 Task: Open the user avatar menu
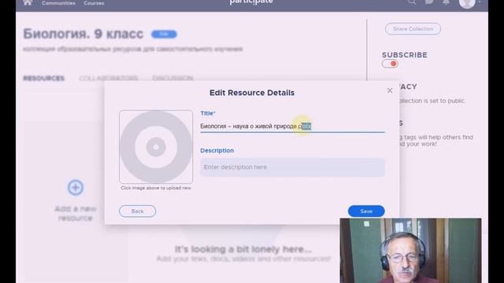click(467, 3)
